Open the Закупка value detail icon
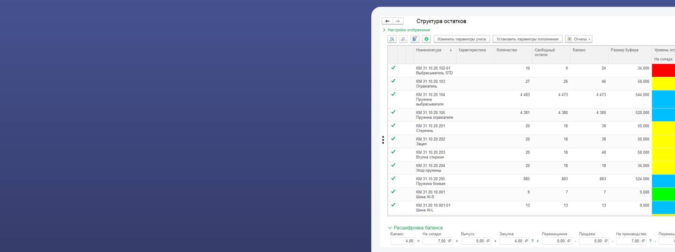 coord(527,241)
